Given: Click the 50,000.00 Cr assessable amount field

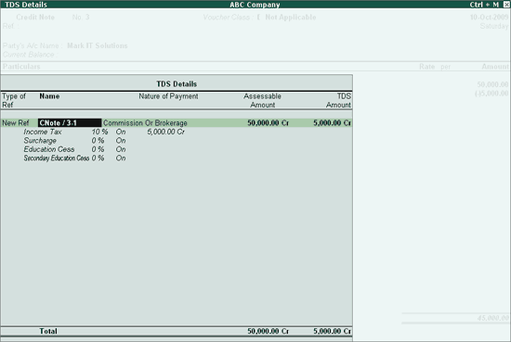Looking at the screenshot, I should [x=268, y=123].
